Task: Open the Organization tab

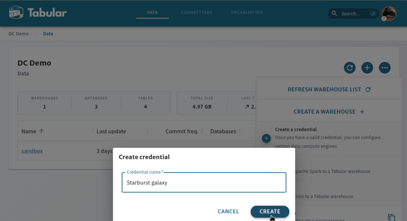Action: tap(246, 12)
